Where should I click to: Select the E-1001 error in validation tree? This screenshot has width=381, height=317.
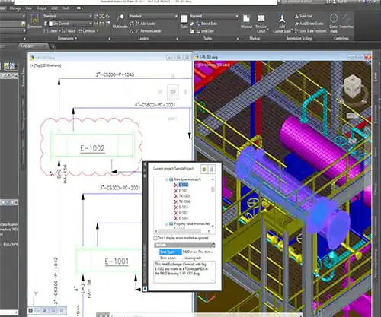pyautogui.click(x=183, y=190)
